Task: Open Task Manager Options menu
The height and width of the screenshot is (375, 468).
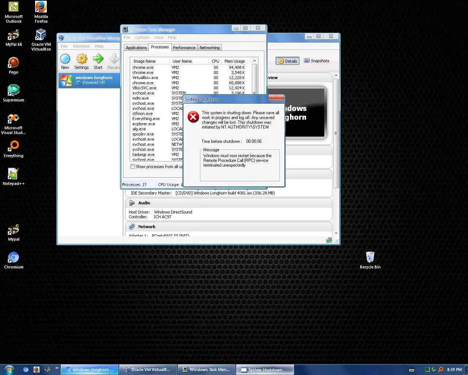Action: (142, 37)
